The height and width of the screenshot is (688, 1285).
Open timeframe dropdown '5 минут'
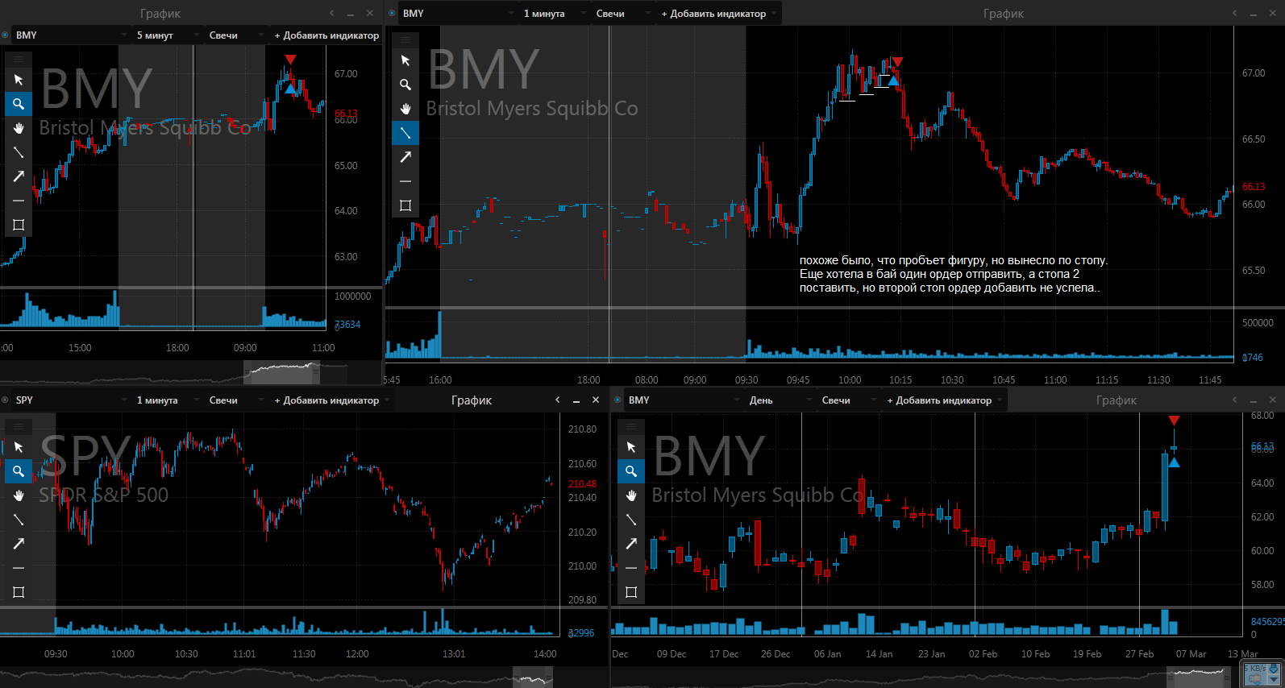(x=167, y=35)
